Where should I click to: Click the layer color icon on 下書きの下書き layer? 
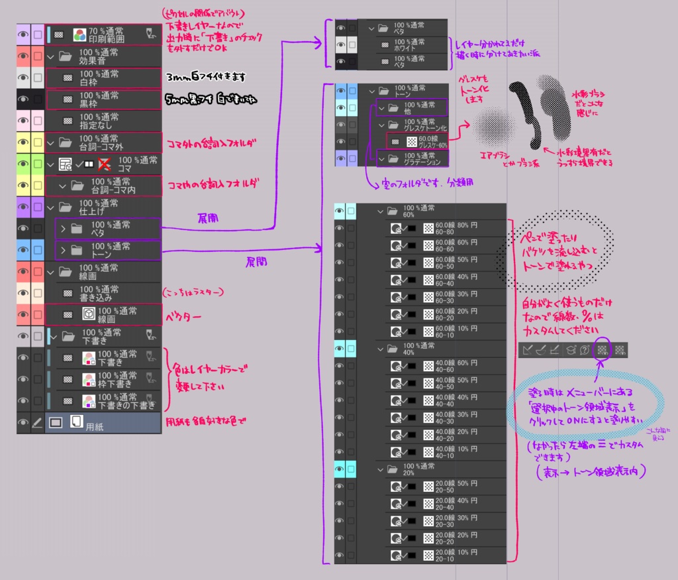pos(89,401)
